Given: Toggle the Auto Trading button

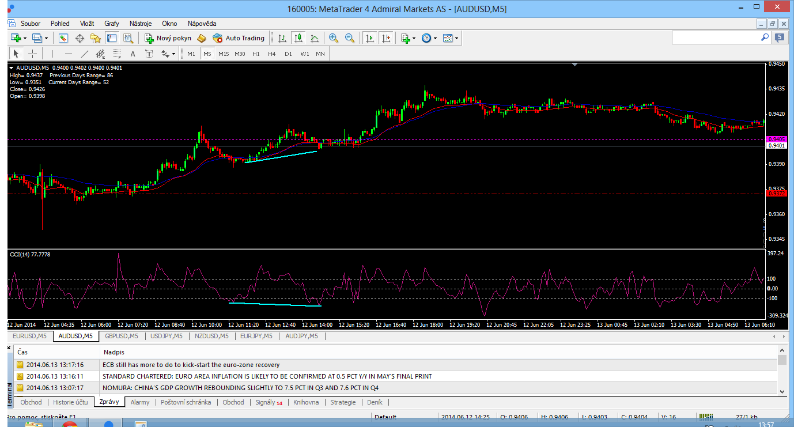Looking at the screenshot, I should [x=239, y=38].
